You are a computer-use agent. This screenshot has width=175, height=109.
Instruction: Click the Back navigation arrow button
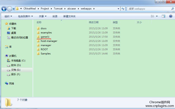click(x=4, y=9)
